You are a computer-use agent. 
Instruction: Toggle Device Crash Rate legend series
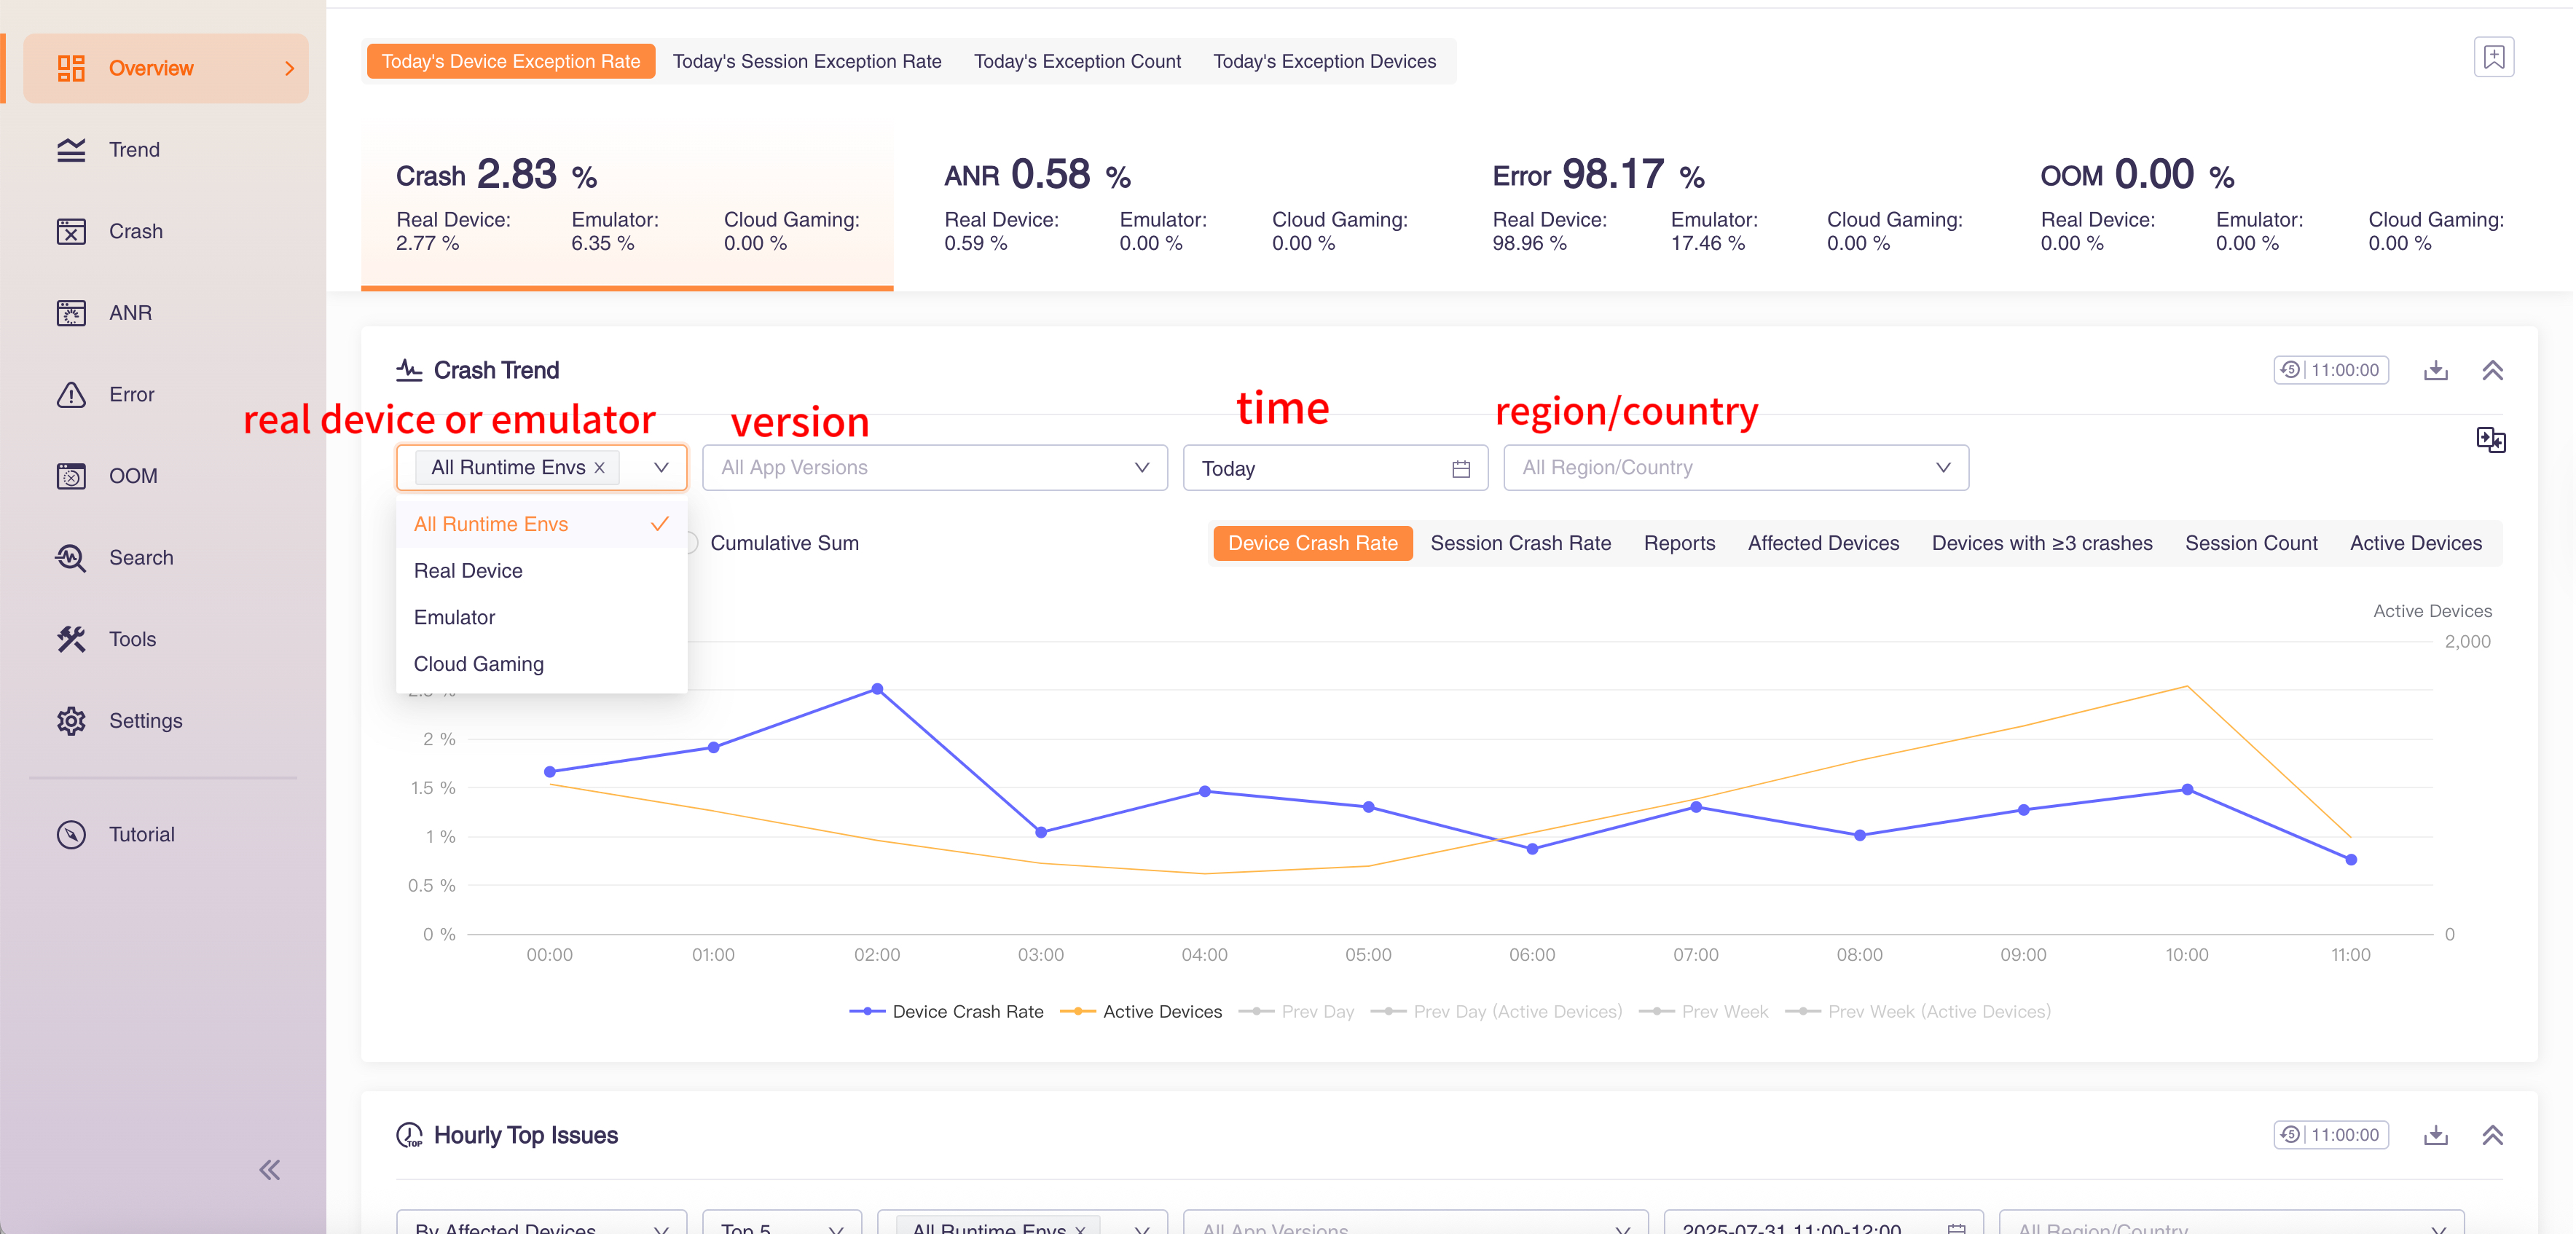(946, 1012)
